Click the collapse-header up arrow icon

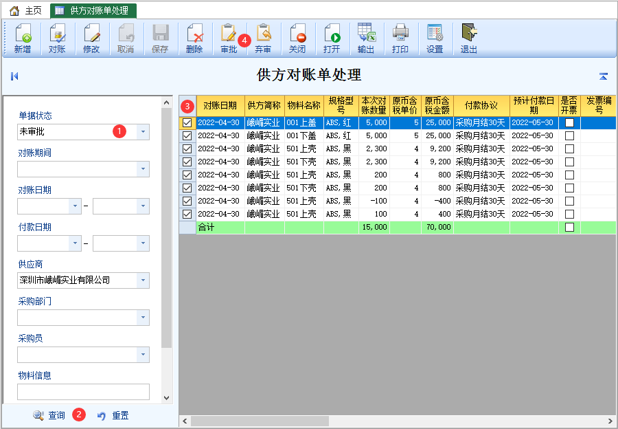coord(604,76)
